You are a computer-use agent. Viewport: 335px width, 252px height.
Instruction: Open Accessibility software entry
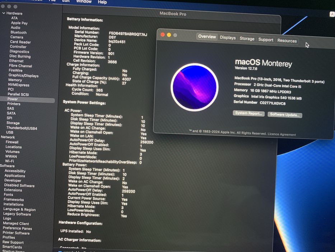(15, 171)
